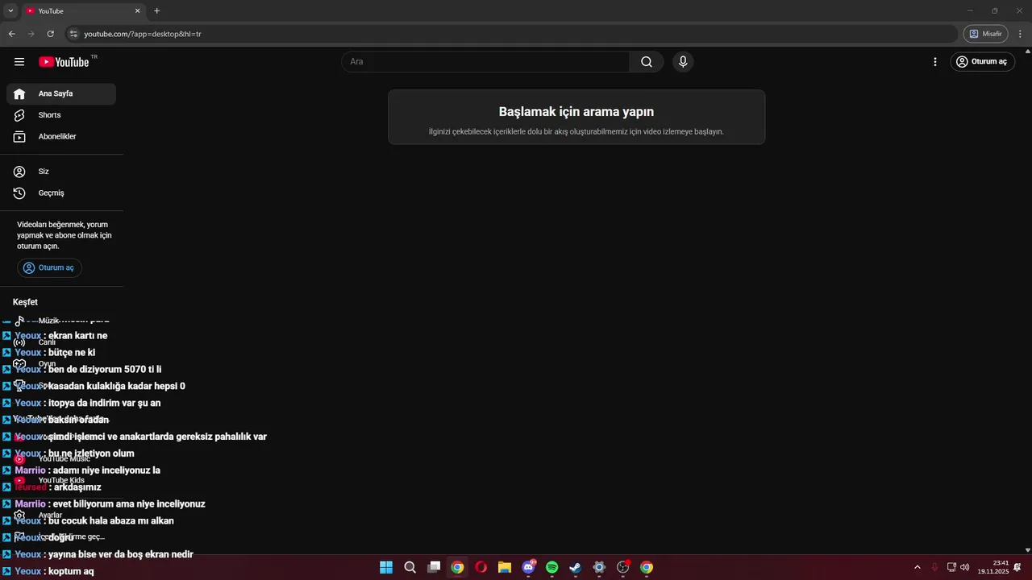Open Abonelikler in the sidebar

click(61, 137)
